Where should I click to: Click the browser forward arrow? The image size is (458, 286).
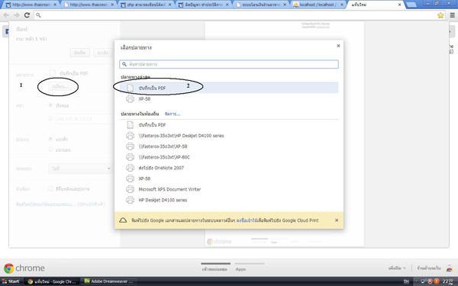[16, 15]
